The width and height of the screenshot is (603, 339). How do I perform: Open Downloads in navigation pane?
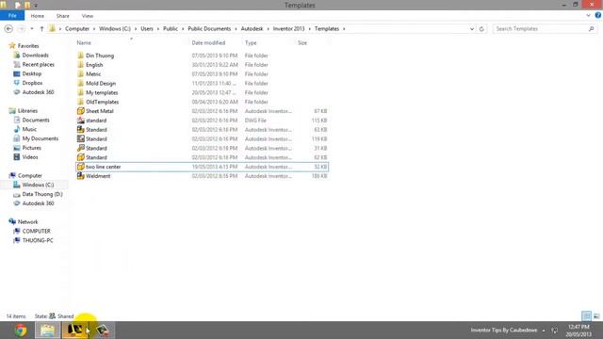(x=36, y=56)
